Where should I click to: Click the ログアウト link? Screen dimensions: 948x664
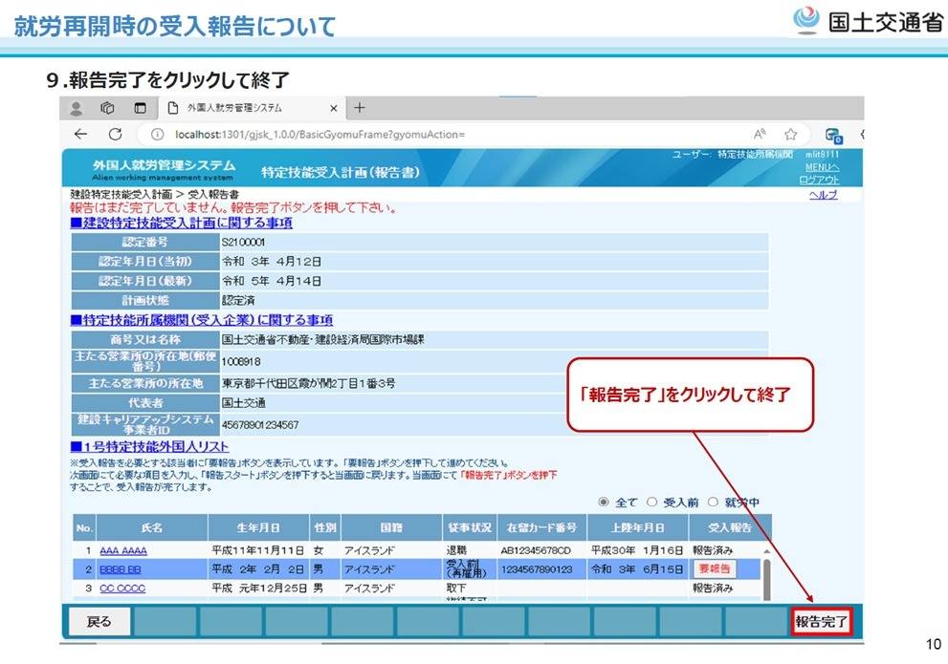[x=819, y=180]
